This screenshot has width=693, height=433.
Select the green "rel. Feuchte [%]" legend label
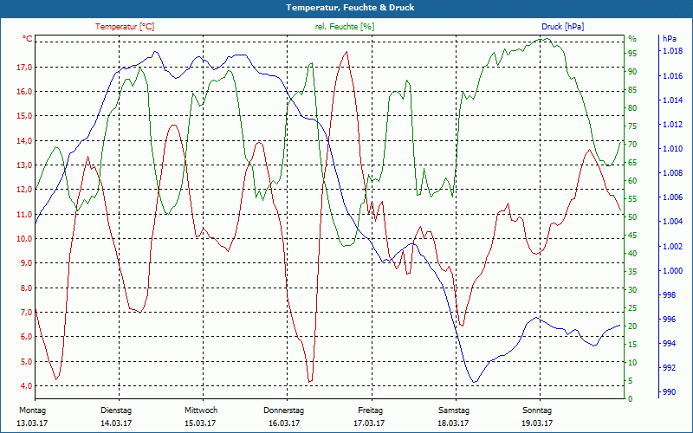[344, 27]
